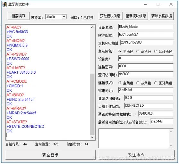This screenshot has width=179, height=164.
Task: Click the 连接密码 input field
Action: coord(146,66)
